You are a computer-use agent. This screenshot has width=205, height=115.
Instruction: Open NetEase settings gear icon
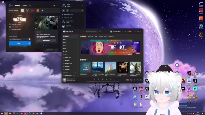125,31
